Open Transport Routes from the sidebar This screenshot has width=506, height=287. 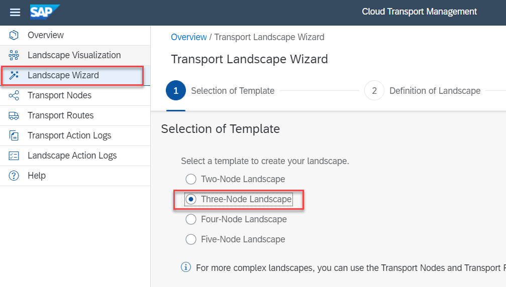coord(60,115)
